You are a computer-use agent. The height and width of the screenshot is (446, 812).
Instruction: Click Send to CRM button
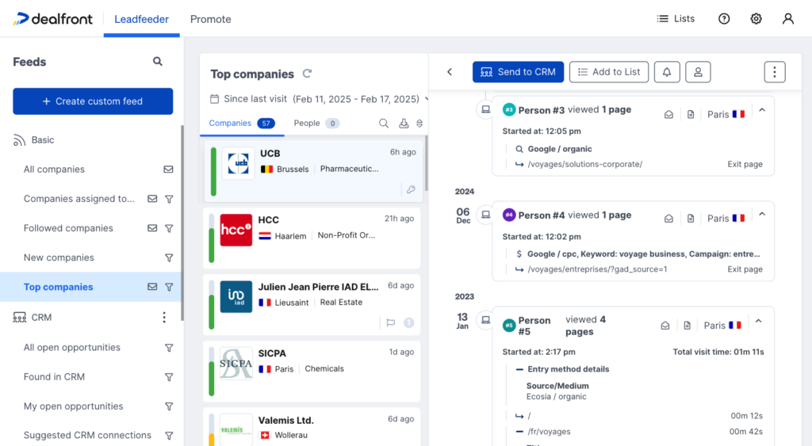click(x=518, y=72)
